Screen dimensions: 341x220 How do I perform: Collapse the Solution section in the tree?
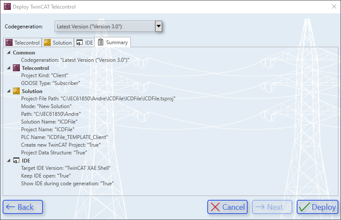[x=9, y=91]
